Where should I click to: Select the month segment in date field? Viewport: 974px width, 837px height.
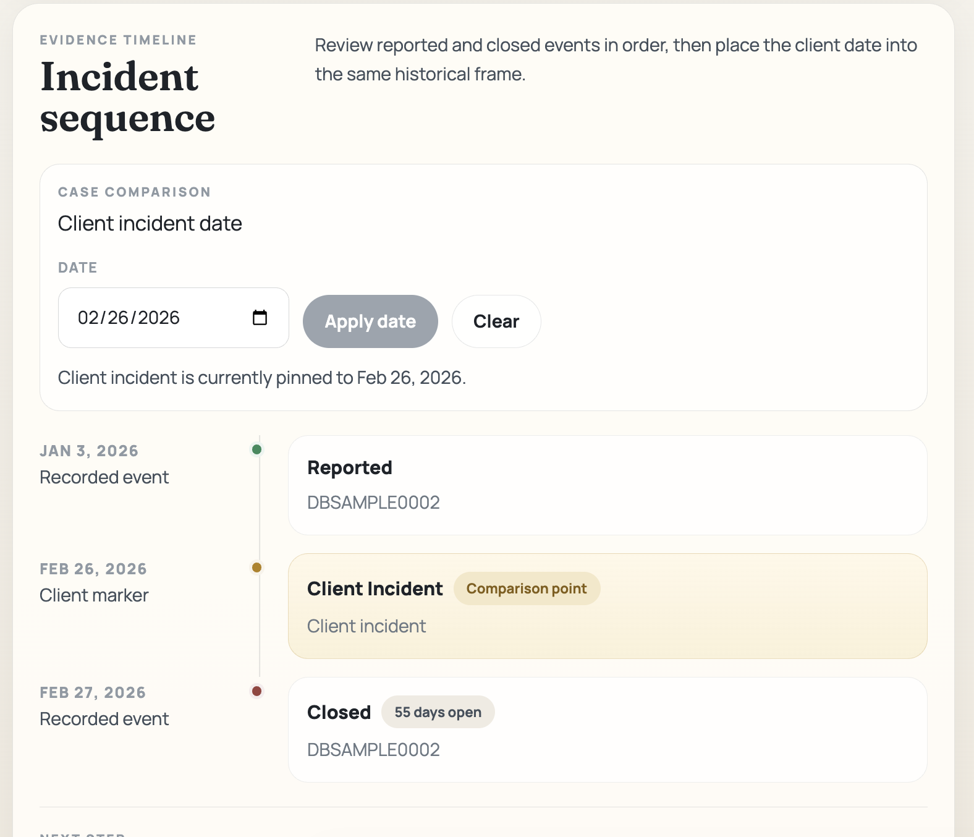(x=88, y=318)
